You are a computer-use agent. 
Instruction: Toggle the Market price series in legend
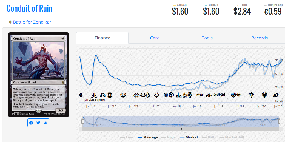(189, 137)
